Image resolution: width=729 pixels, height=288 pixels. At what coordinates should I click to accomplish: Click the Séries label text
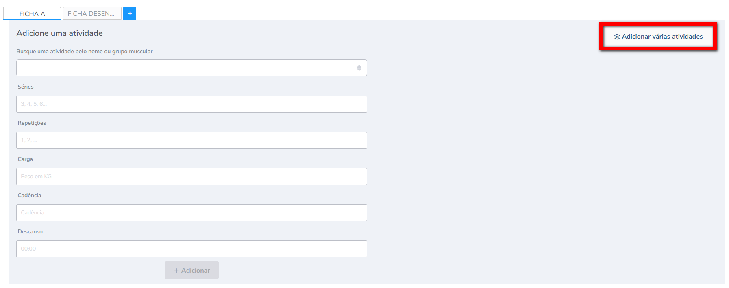26,87
